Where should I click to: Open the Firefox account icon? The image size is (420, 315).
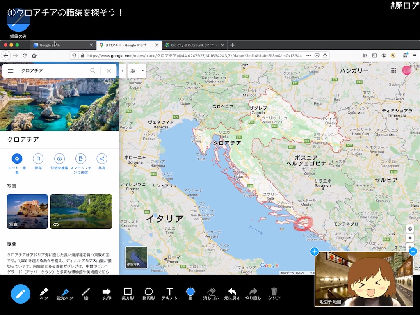[x=383, y=55]
